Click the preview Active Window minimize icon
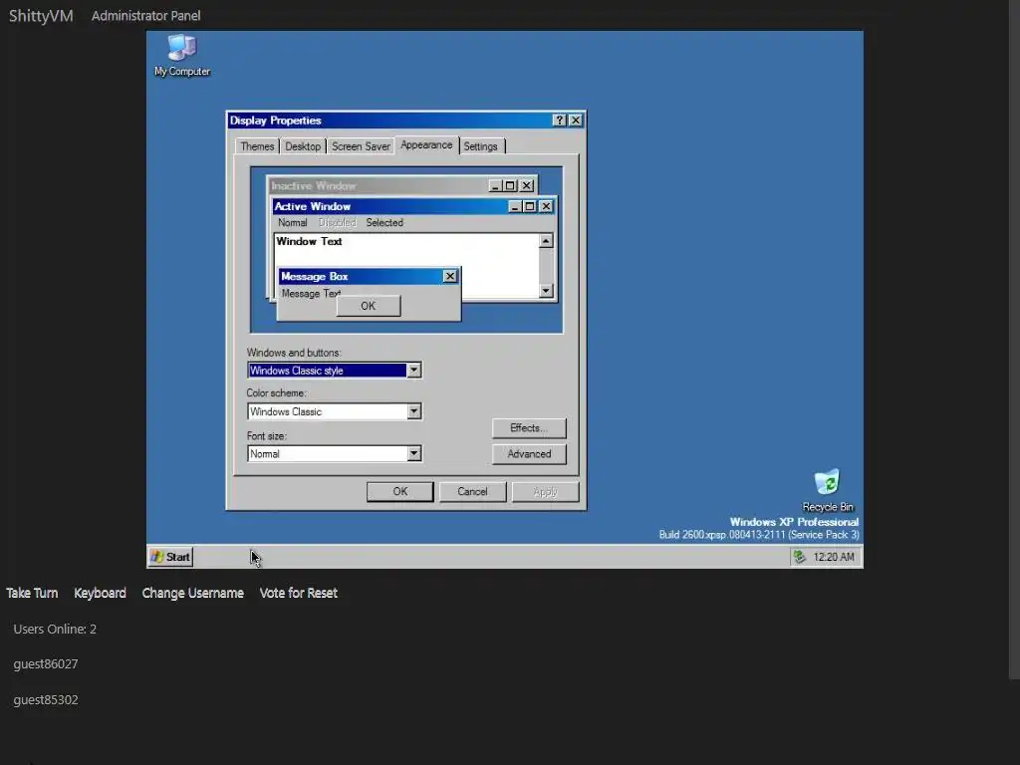The height and width of the screenshot is (765, 1020). [515, 206]
